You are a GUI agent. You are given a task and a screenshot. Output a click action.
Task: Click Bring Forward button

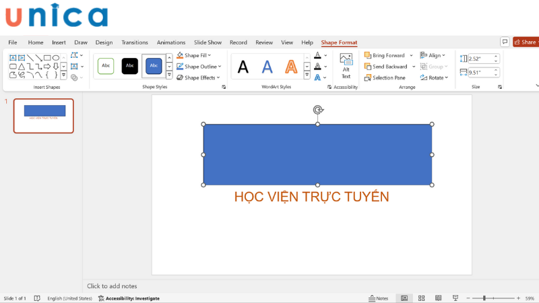pyautogui.click(x=385, y=55)
